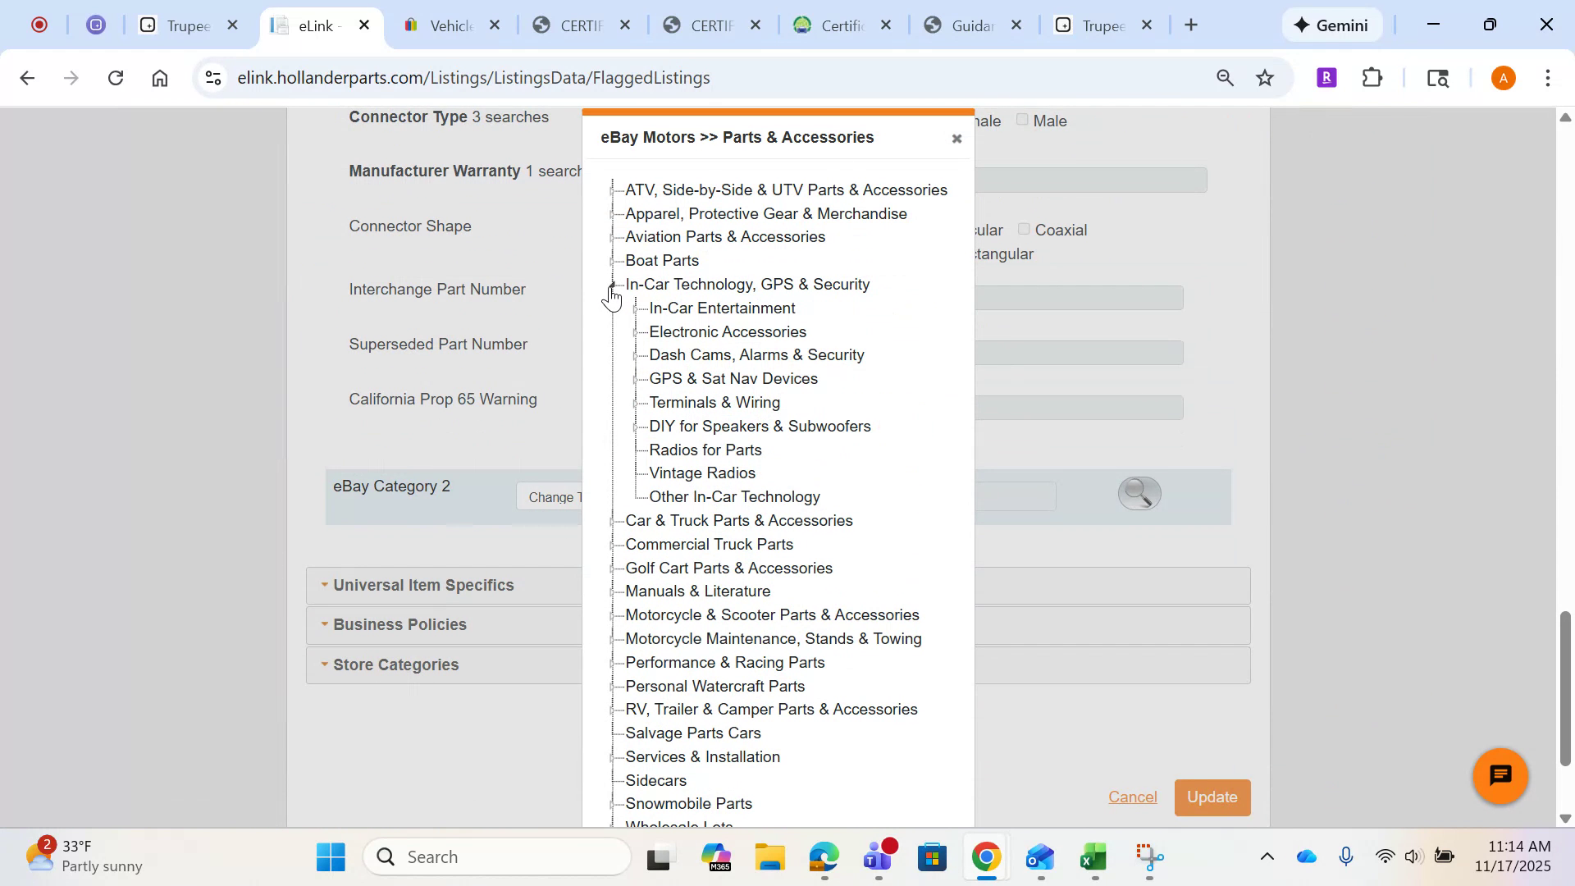Reload the current page
The height and width of the screenshot is (886, 1575).
pos(116,77)
